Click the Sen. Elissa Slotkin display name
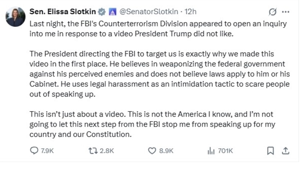 coord(62,13)
